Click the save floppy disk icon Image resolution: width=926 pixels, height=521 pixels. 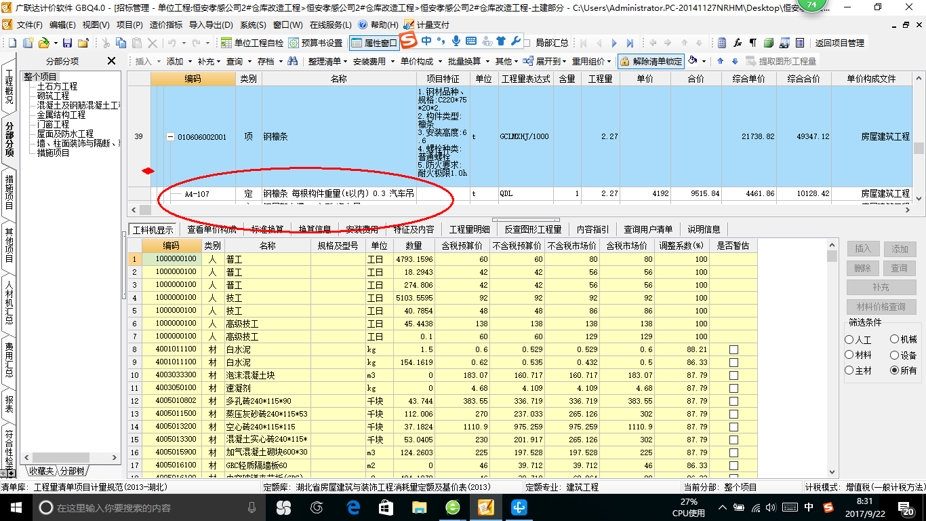click(x=68, y=43)
